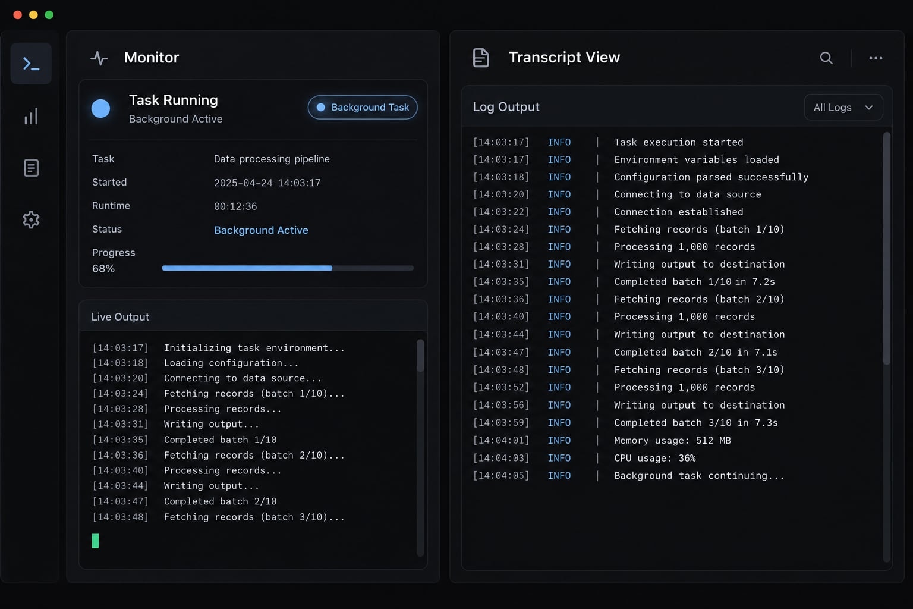
Task: Click the green maximize window button
Action: tap(49, 15)
